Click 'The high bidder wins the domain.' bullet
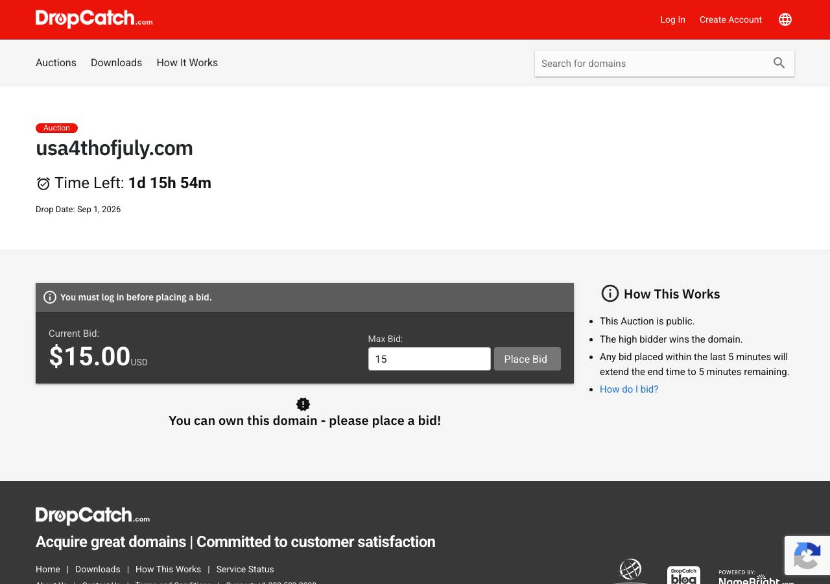Image resolution: width=830 pixels, height=584 pixels. [x=671, y=339]
